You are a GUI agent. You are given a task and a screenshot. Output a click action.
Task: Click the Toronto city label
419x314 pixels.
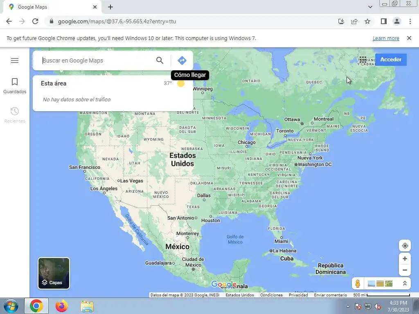285,131
